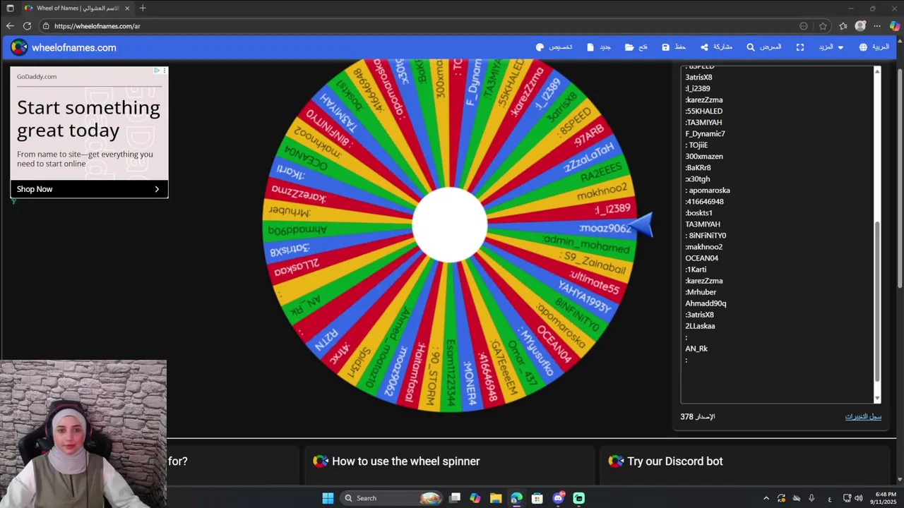Open the تخصيص customize palette option
The width and height of the screenshot is (904, 508).
pyautogui.click(x=554, y=47)
